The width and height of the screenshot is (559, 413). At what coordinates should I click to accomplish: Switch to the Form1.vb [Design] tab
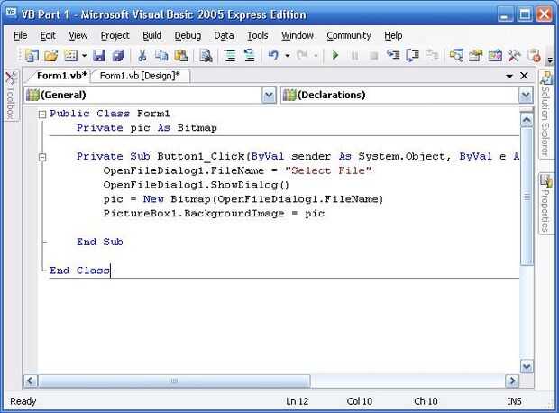(140, 76)
